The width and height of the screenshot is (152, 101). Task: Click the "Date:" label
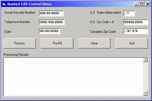tap(8, 32)
